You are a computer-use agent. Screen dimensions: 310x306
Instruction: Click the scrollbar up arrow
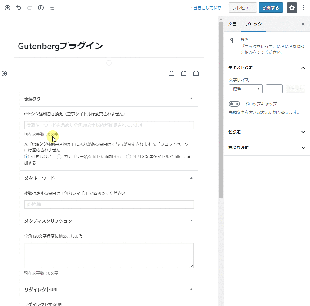click(221, 19)
